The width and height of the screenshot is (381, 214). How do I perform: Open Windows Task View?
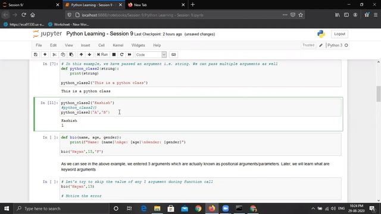click(129, 209)
